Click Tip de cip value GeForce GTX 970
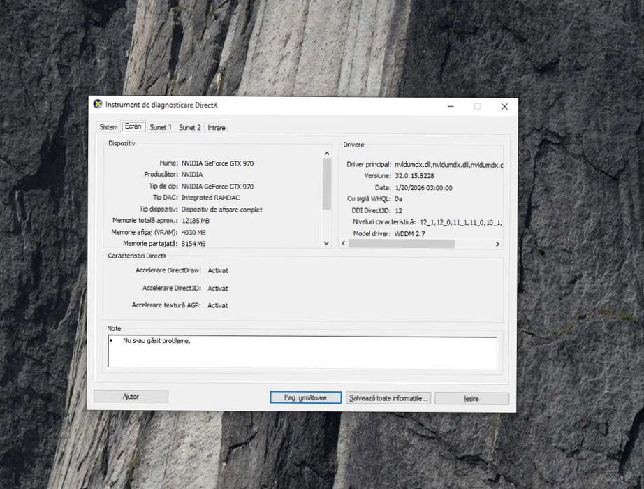 pos(218,186)
